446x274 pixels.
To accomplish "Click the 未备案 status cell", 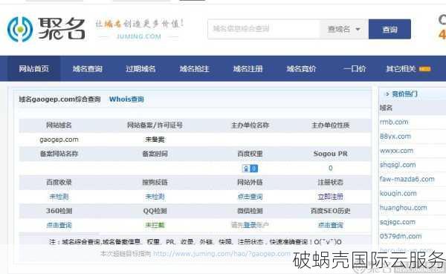I will (155, 140).
